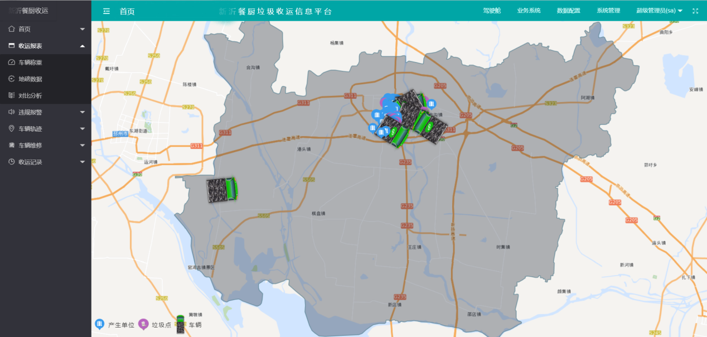
Task: Open the 地磅数据 submenu item
Action: 30,79
